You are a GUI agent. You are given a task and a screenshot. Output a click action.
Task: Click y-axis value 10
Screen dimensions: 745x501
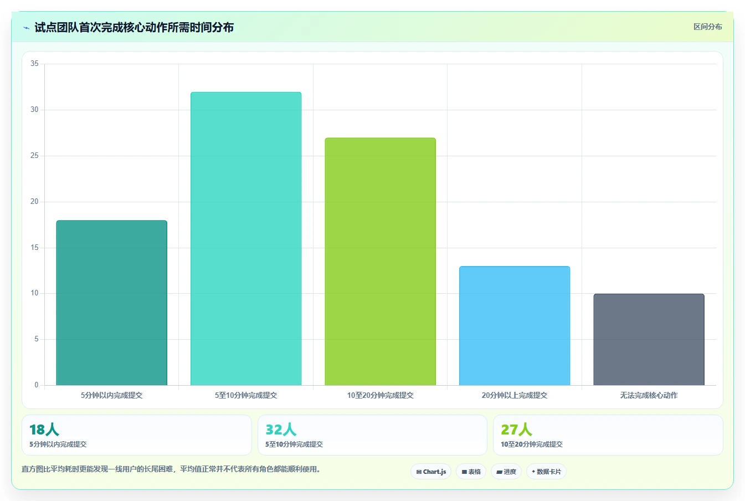[x=34, y=293]
